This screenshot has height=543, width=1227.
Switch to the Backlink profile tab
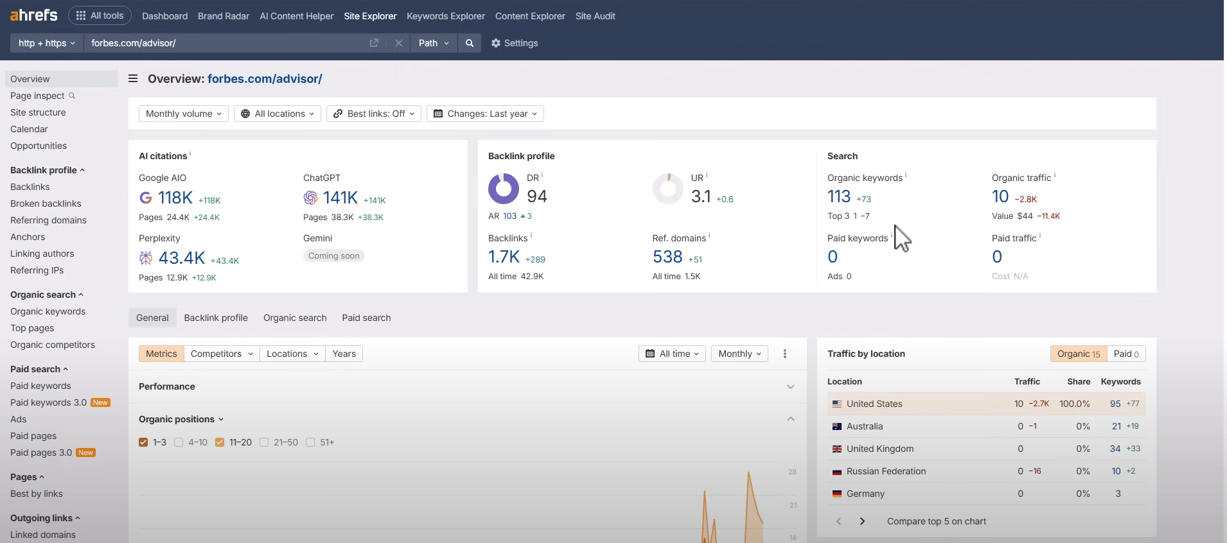tap(216, 318)
